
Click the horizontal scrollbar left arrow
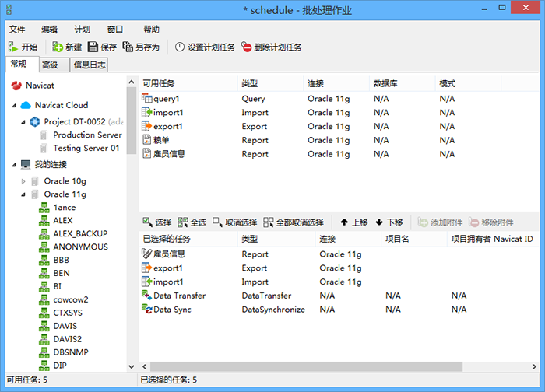(x=144, y=366)
